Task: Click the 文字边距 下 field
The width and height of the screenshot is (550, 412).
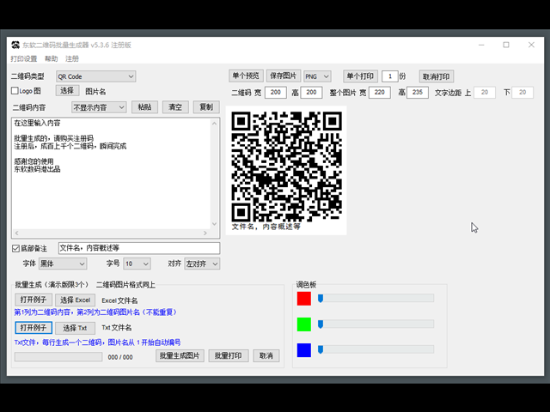Action: coord(522,93)
